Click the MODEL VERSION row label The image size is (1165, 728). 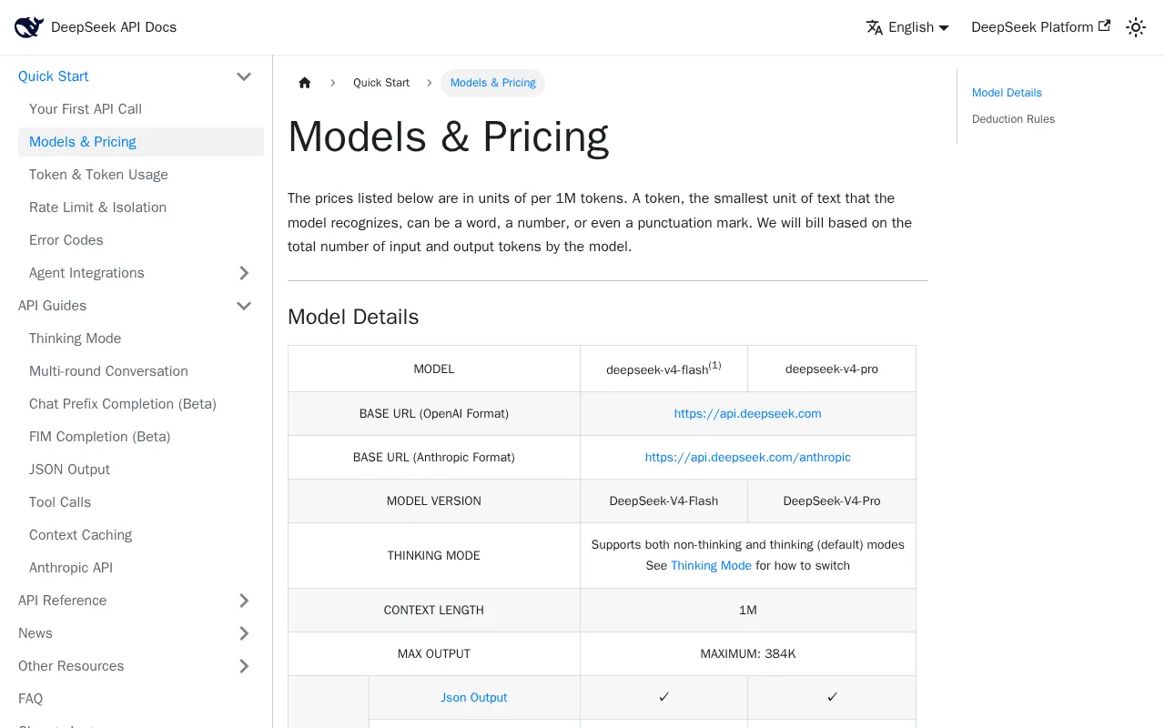(434, 500)
